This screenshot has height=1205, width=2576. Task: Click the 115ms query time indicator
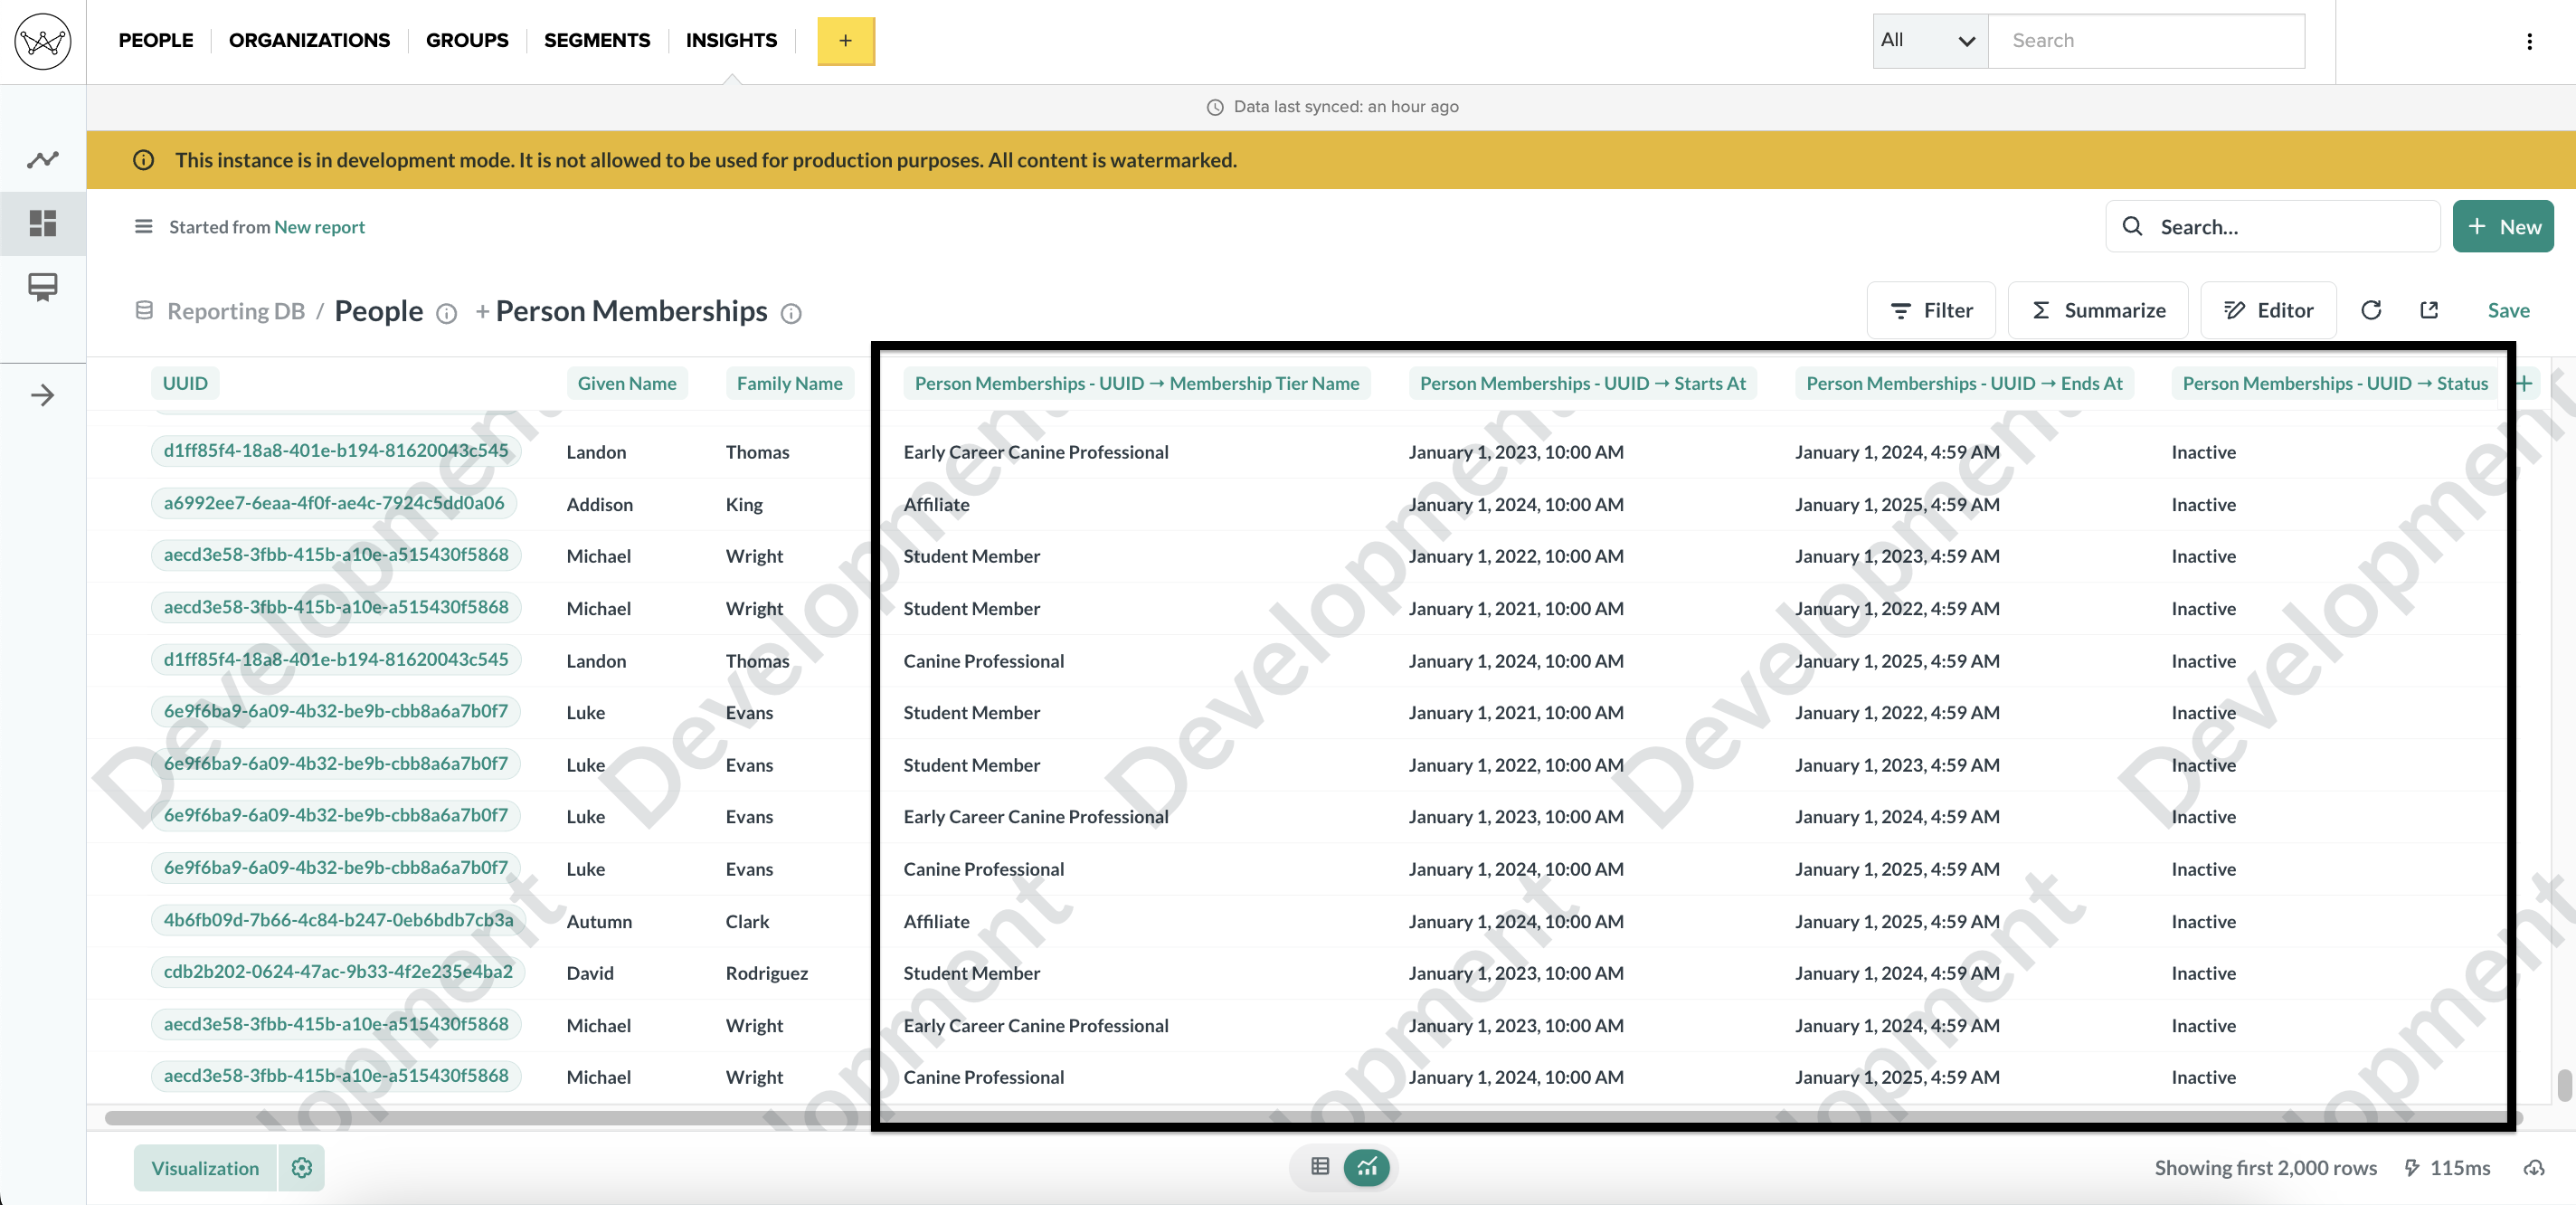(x=2447, y=1168)
